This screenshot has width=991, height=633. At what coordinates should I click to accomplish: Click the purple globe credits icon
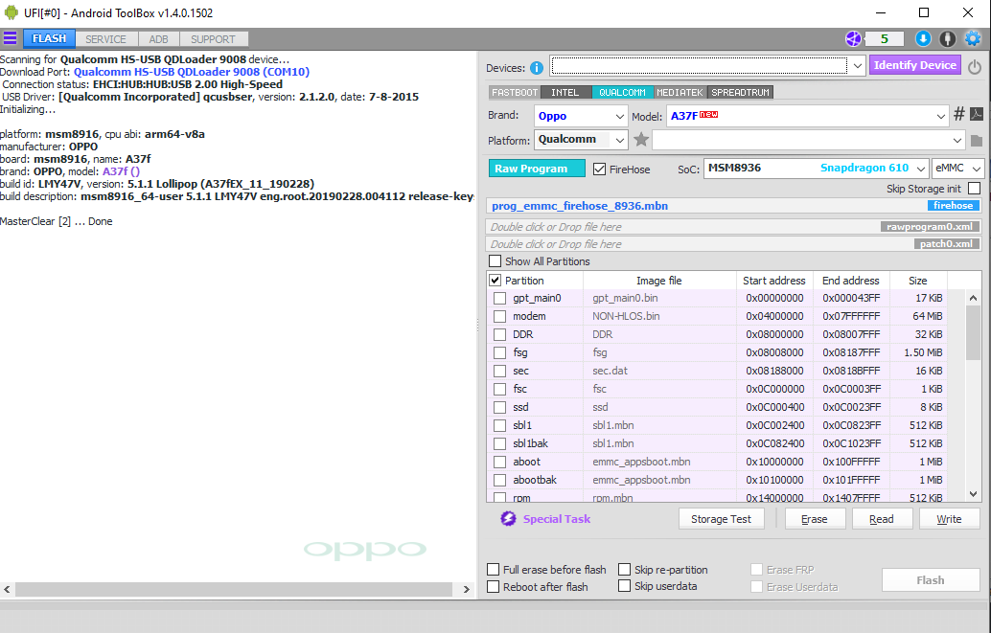[853, 39]
